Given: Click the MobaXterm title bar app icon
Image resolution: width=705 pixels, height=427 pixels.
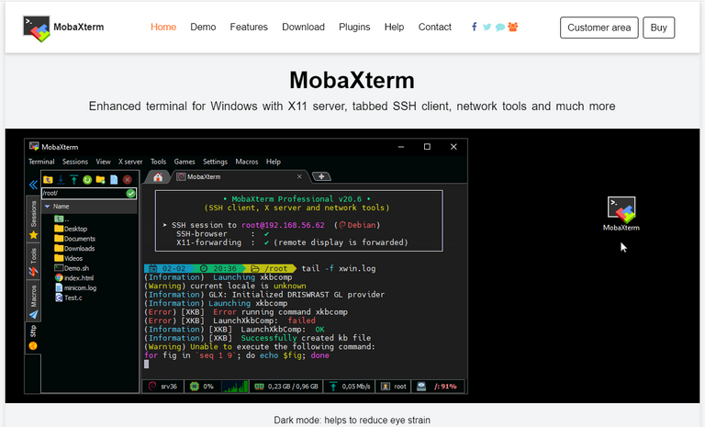Looking at the screenshot, I should (34, 147).
